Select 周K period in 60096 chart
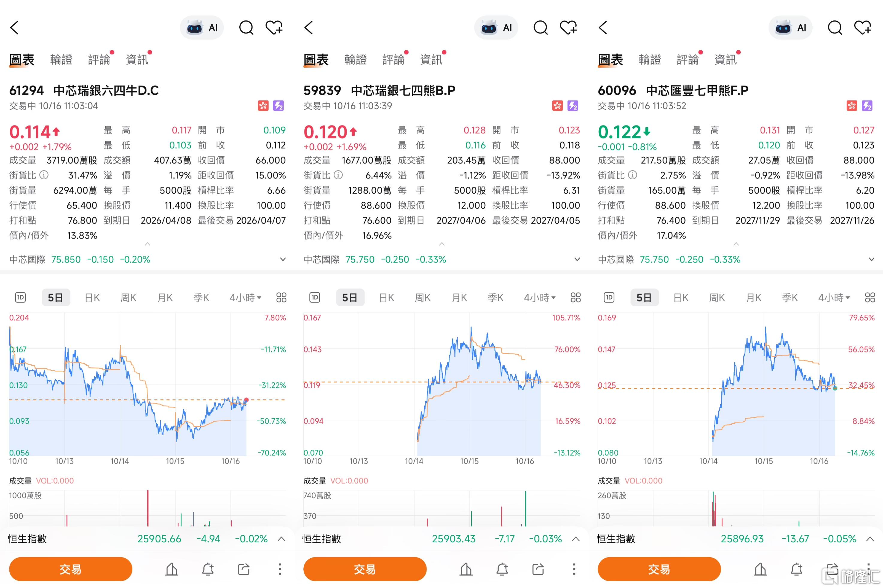The image size is (883, 588). point(717,298)
